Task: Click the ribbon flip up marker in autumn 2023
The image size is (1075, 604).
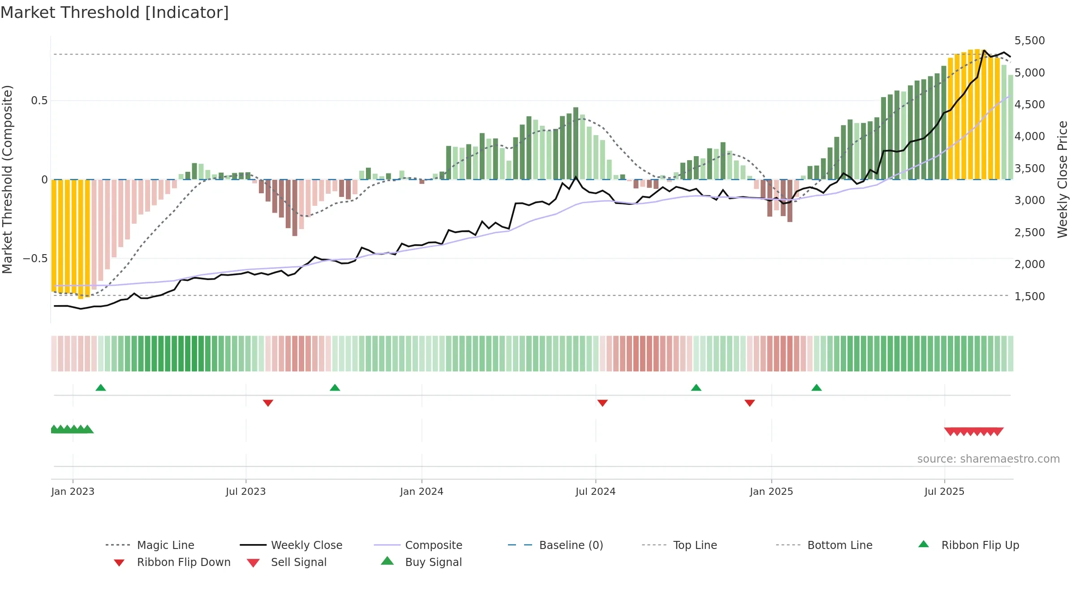Action: [335, 387]
